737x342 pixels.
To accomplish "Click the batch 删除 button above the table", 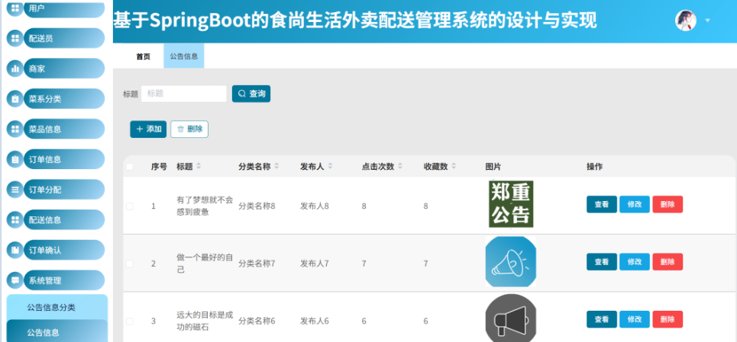I will (189, 129).
